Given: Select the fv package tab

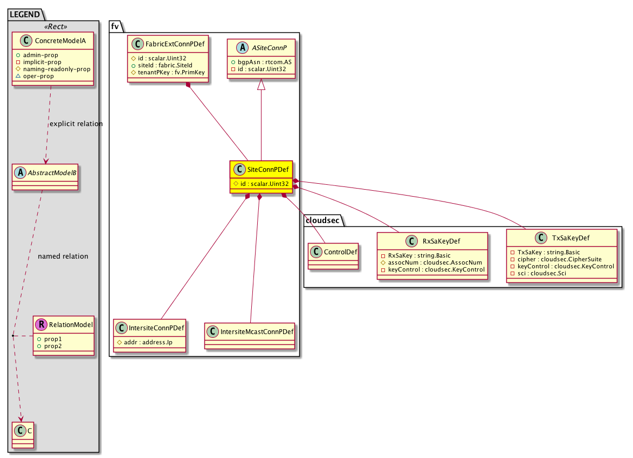Looking at the screenshot, I should [x=115, y=26].
